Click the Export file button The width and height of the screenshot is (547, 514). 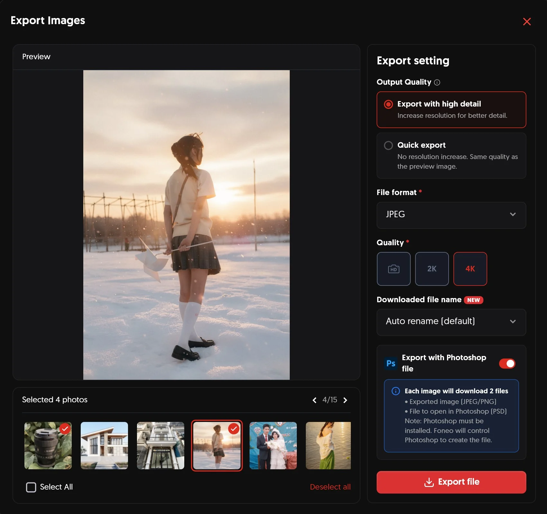[451, 482]
